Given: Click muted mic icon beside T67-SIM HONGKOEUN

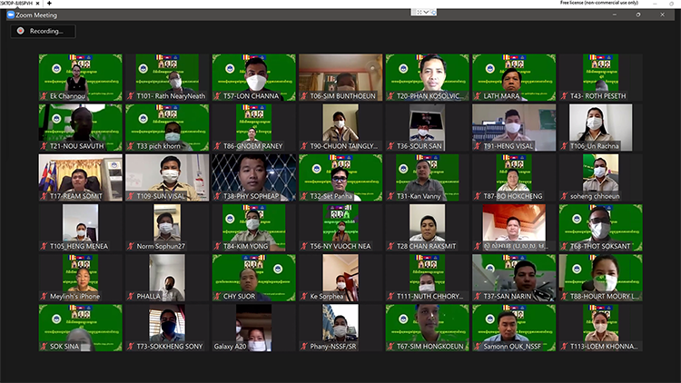Looking at the screenshot, I should point(390,346).
